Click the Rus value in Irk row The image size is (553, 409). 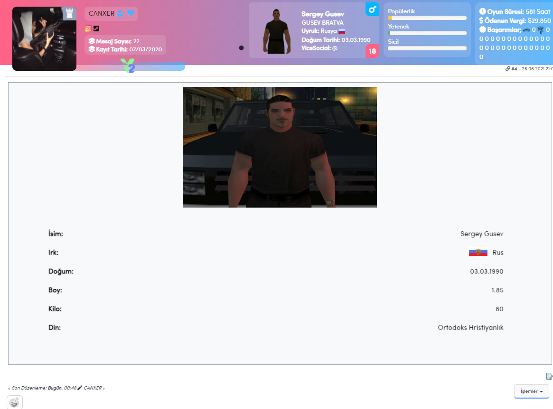pyautogui.click(x=498, y=252)
